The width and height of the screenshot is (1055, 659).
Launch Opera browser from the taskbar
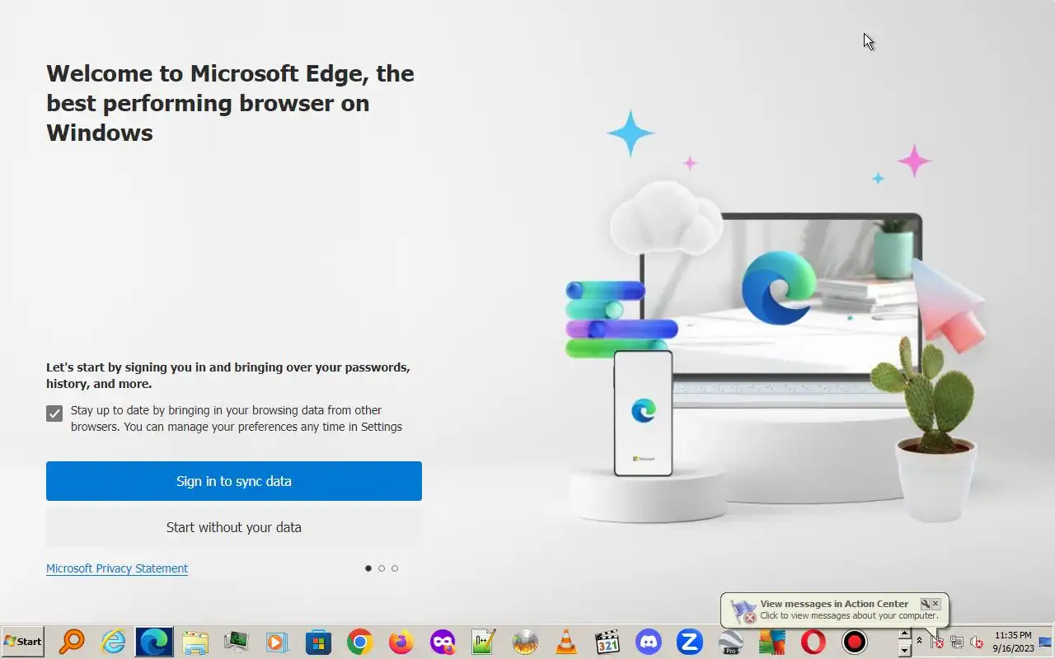[814, 642]
